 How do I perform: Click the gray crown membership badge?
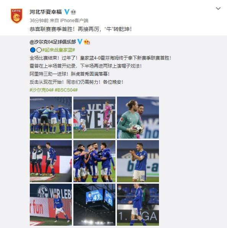(x=73, y=12)
